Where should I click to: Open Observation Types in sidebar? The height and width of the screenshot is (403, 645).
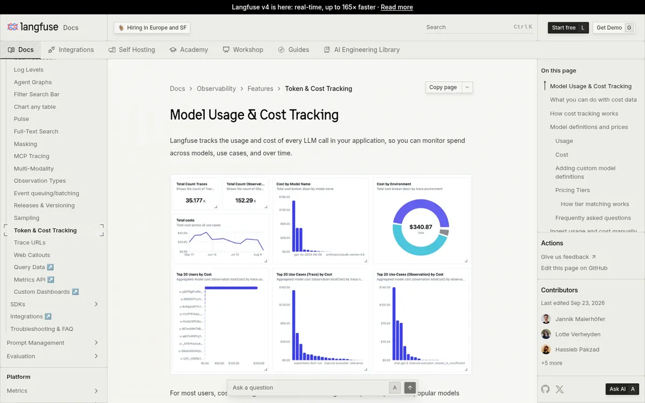click(40, 181)
